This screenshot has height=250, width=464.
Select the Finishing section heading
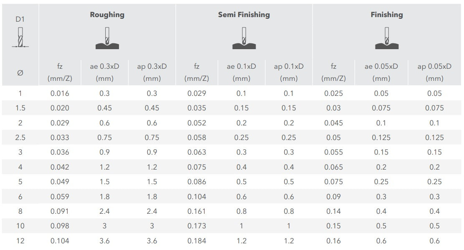coord(387,15)
